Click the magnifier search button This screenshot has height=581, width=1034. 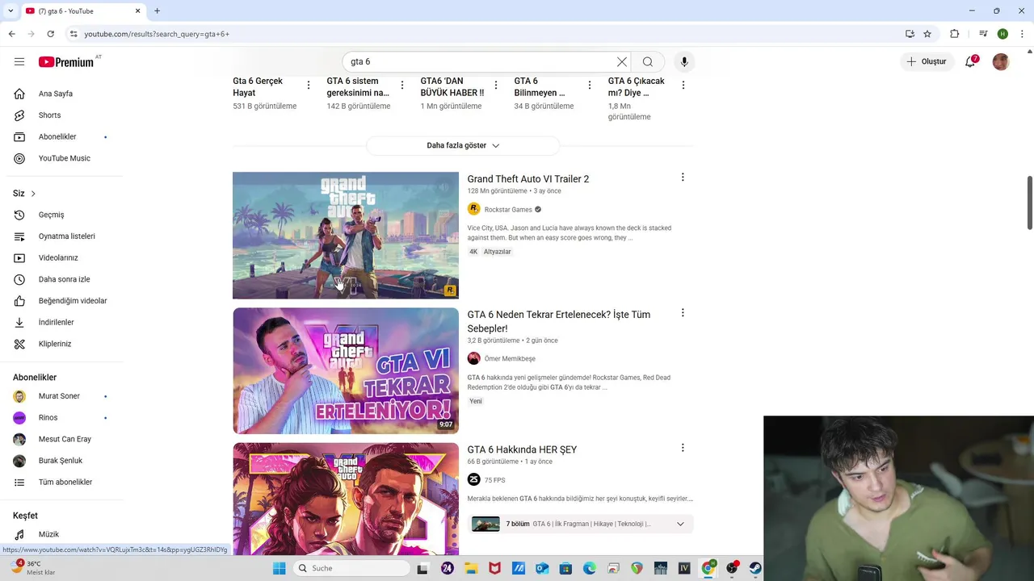tap(648, 61)
